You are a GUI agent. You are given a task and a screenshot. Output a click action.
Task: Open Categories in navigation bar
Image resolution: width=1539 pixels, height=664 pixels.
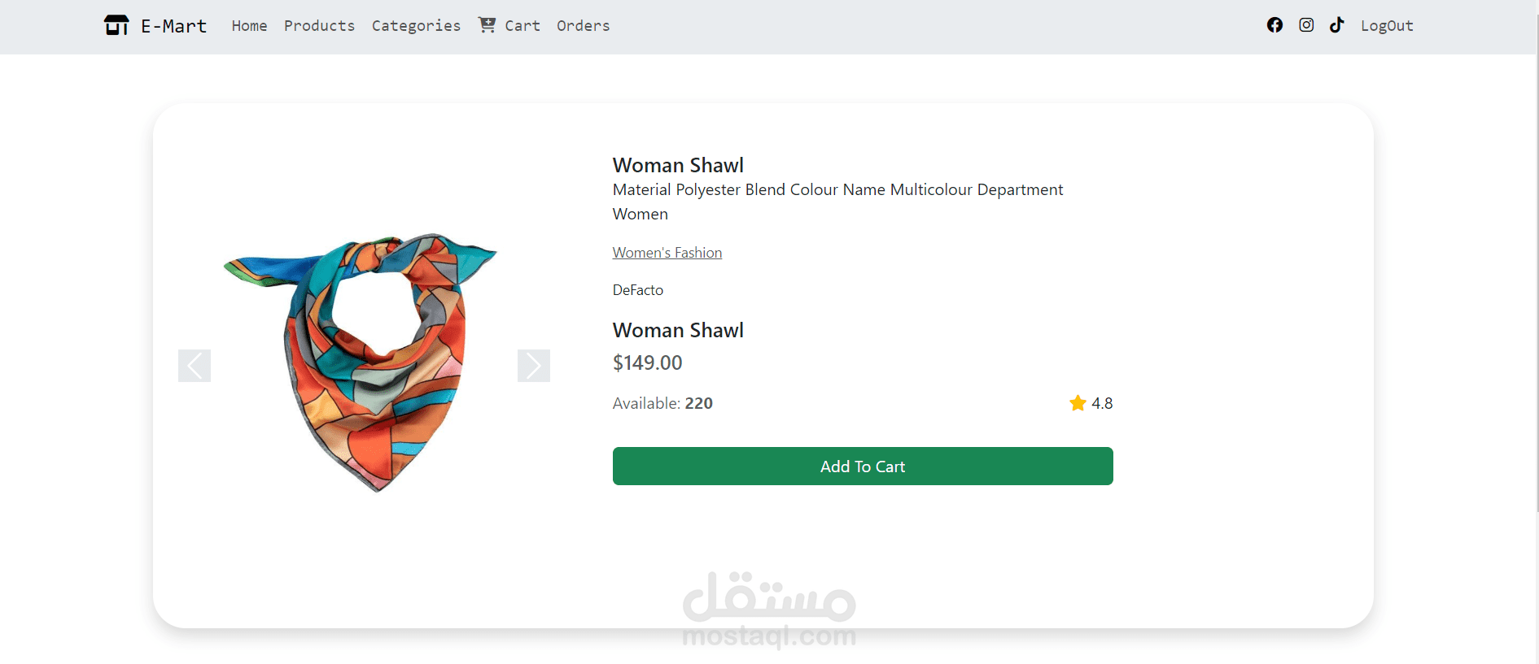pyautogui.click(x=416, y=26)
